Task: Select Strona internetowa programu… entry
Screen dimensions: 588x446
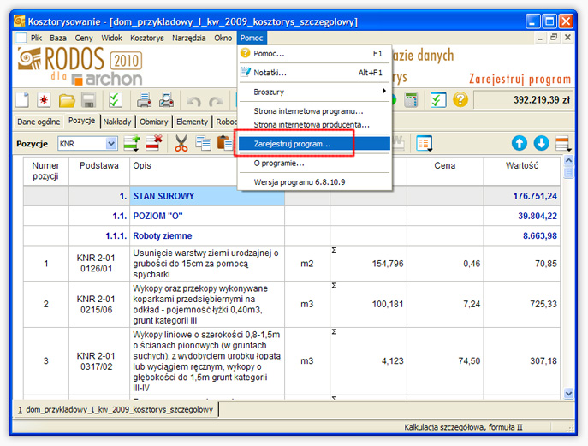Action: coord(314,111)
